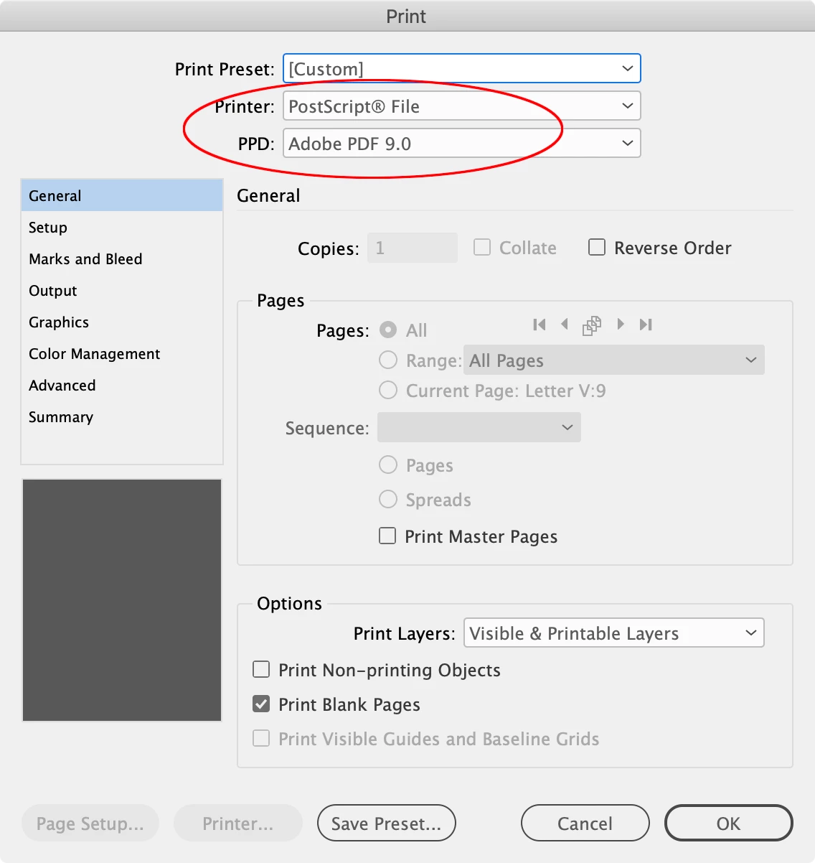The image size is (815, 863).
Task: Open the Summary category
Action: [122, 417]
